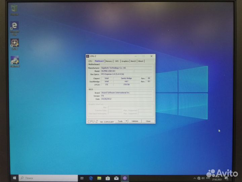The height and width of the screenshot is (182, 242).
Task: Close the CPU-Z window with the X button
Action: 151,56
